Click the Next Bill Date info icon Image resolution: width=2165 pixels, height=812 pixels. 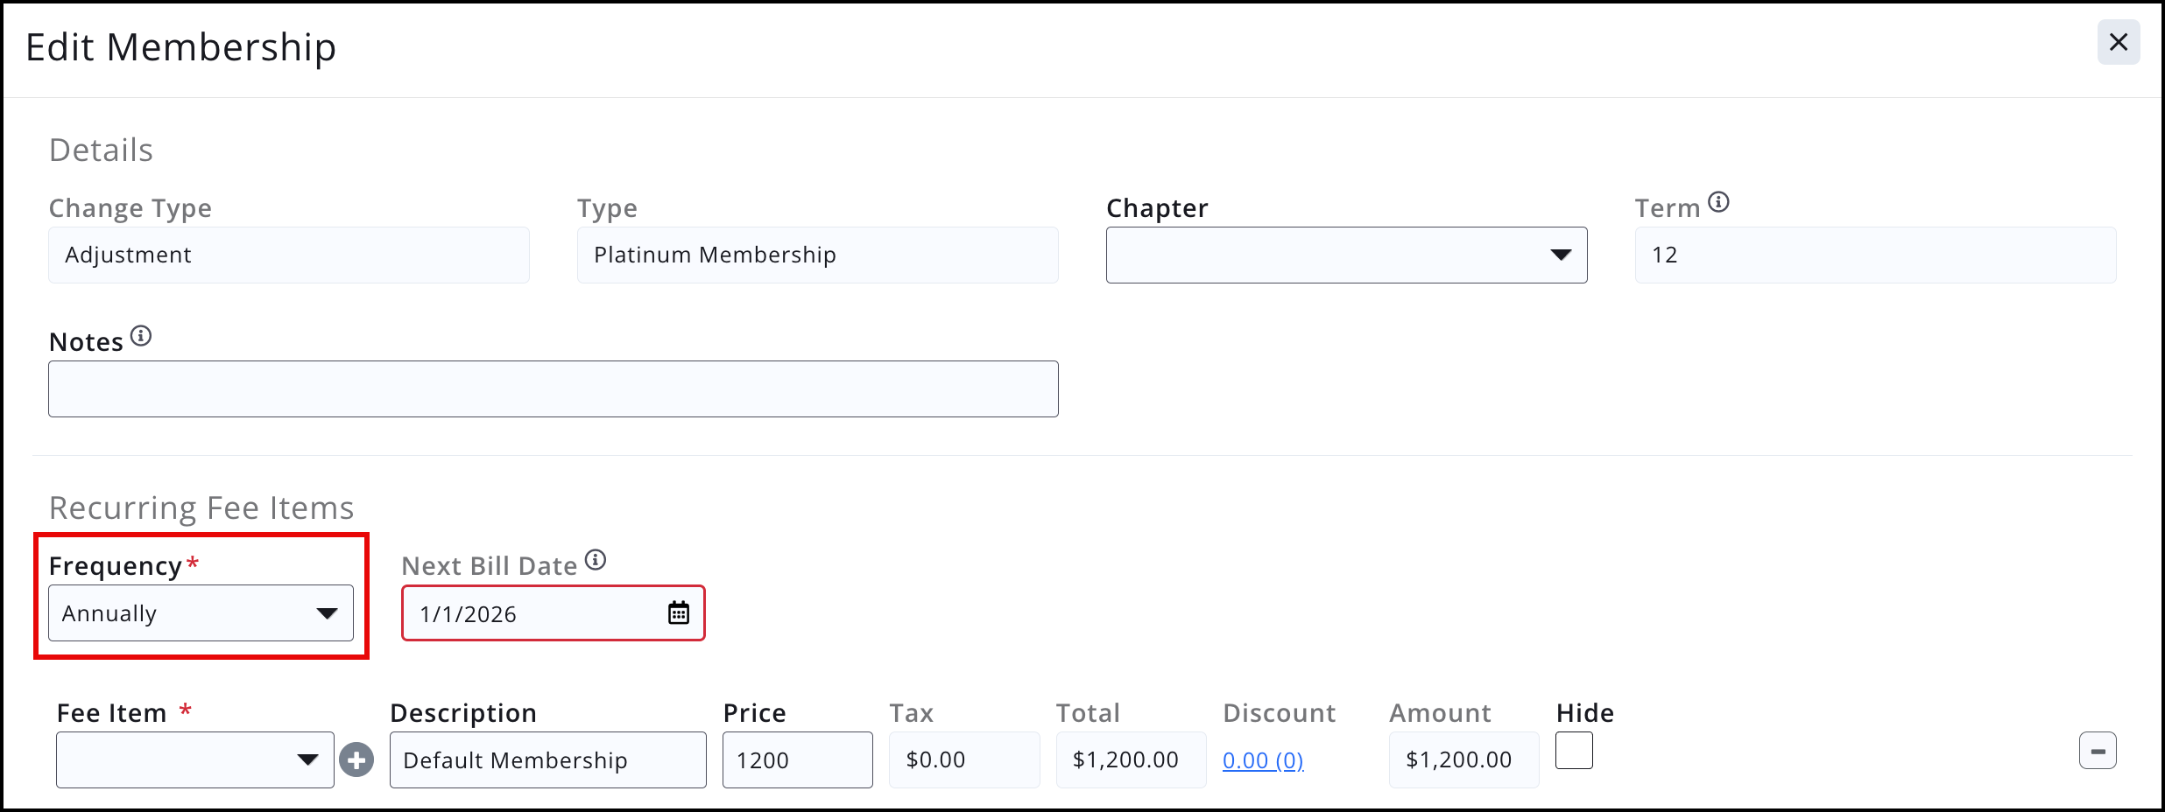click(x=596, y=560)
